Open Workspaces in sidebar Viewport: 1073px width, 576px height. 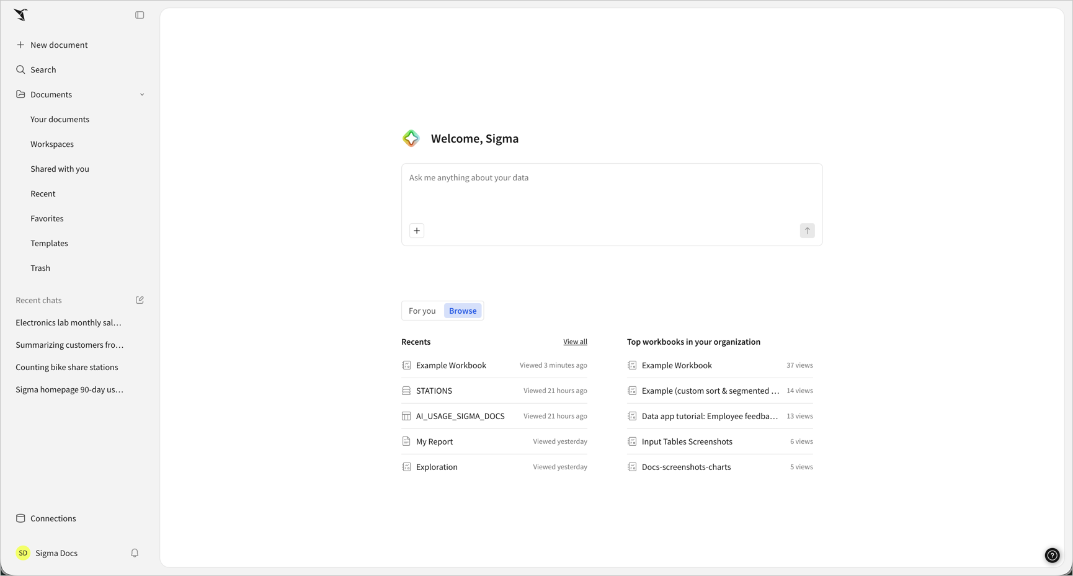[52, 144]
